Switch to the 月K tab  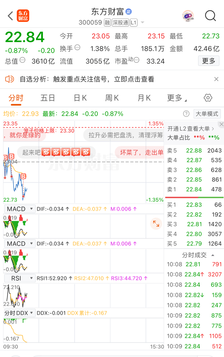tap(144, 98)
